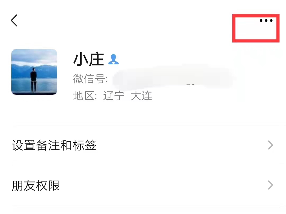Tap the 设置备注和标签 label text
This screenshot has width=286, height=214.
pyautogui.click(x=54, y=145)
